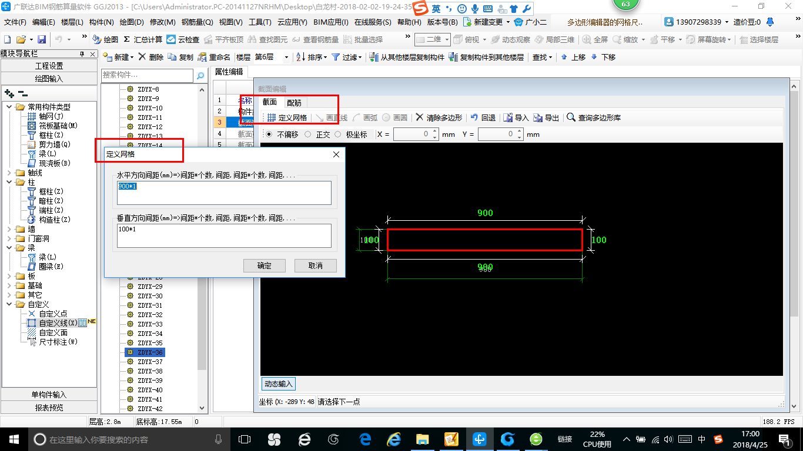The height and width of the screenshot is (451, 803).
Task: Switch to 截面 tab
Action: pos(270,102)
